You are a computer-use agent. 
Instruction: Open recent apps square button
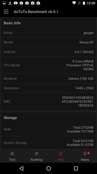76,168
